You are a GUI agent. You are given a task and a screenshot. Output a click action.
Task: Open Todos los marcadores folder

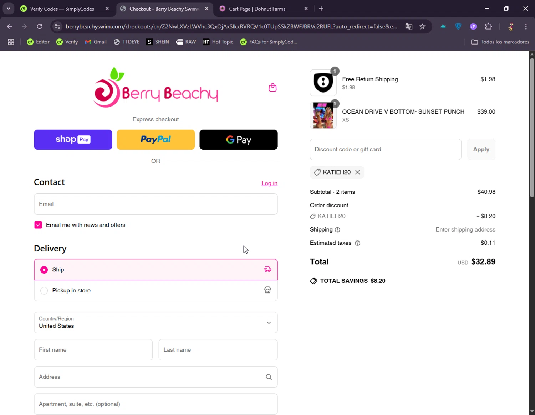coord(500,42)
